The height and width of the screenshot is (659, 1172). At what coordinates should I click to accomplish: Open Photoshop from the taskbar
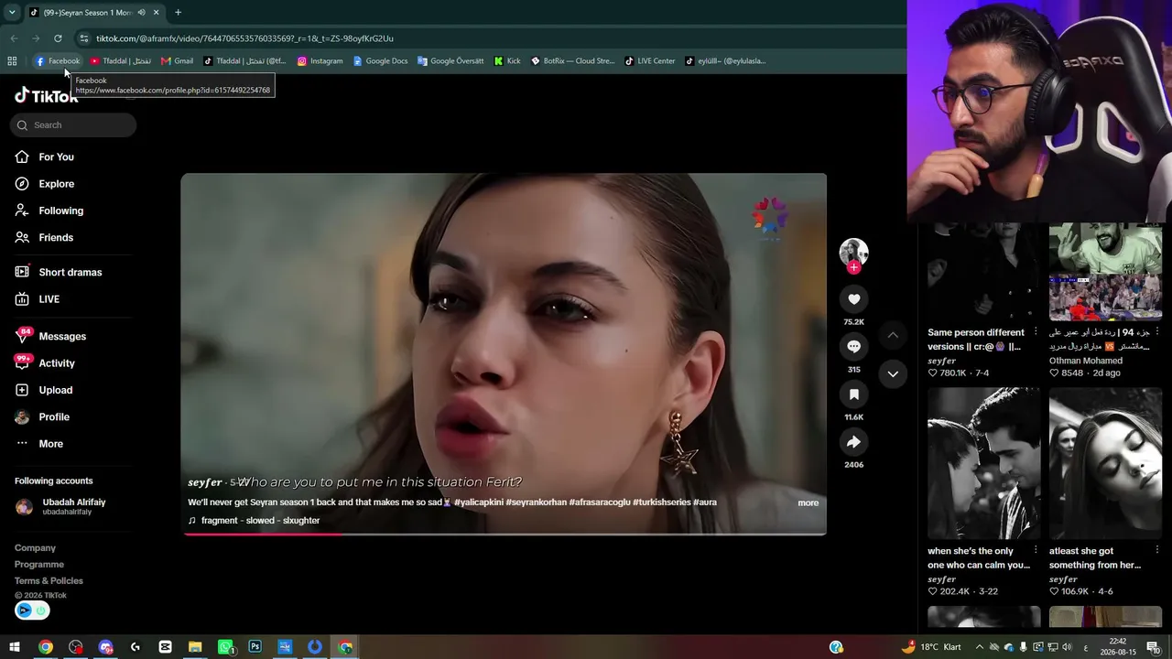(255, 647)
